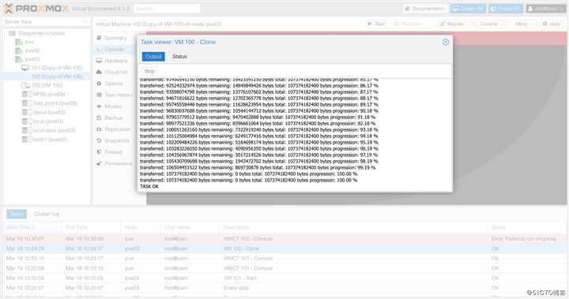The height and width of the screenshot is (299, 569).
Task: Select test01 (pve03) storage in tree
Action: [50, 140]
